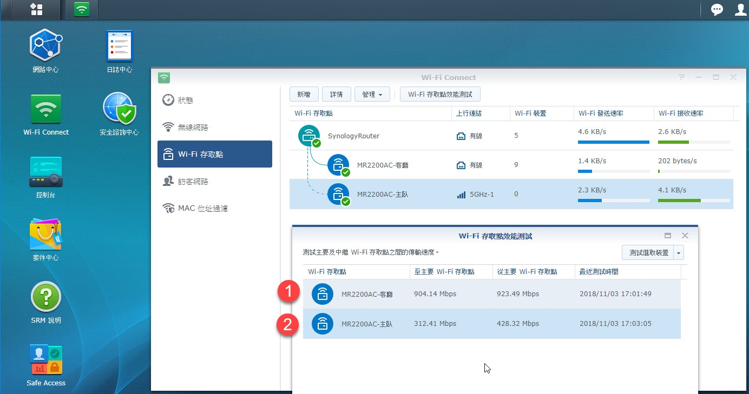Click SynologyRouter send rate bar
749x394 pixels.
click(x=614, y=142)
